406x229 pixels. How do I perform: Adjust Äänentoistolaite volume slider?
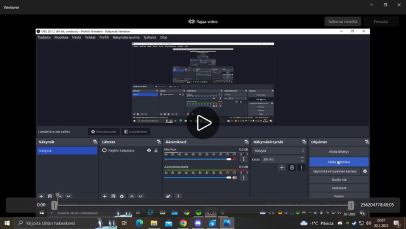point(197,178)
